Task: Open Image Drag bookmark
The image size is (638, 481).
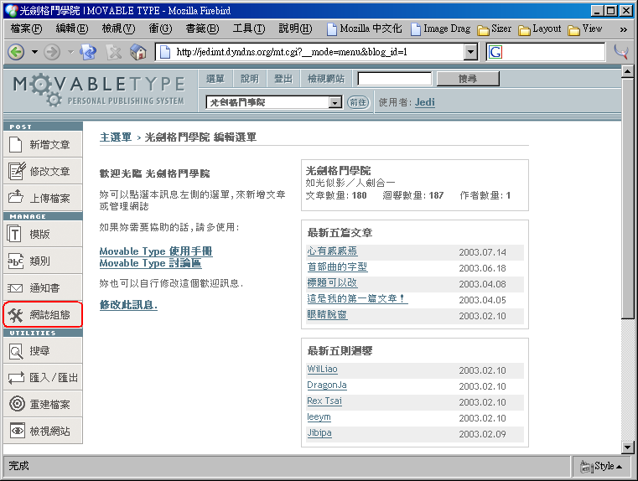Action: coord(441,28)
